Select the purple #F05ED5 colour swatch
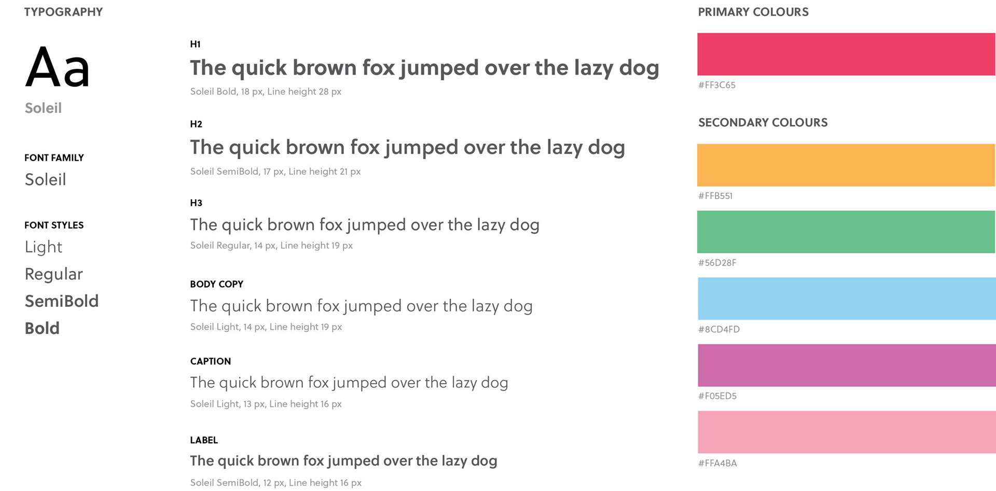Viewport: 996px width, 491px height. (x=847, y=365)
